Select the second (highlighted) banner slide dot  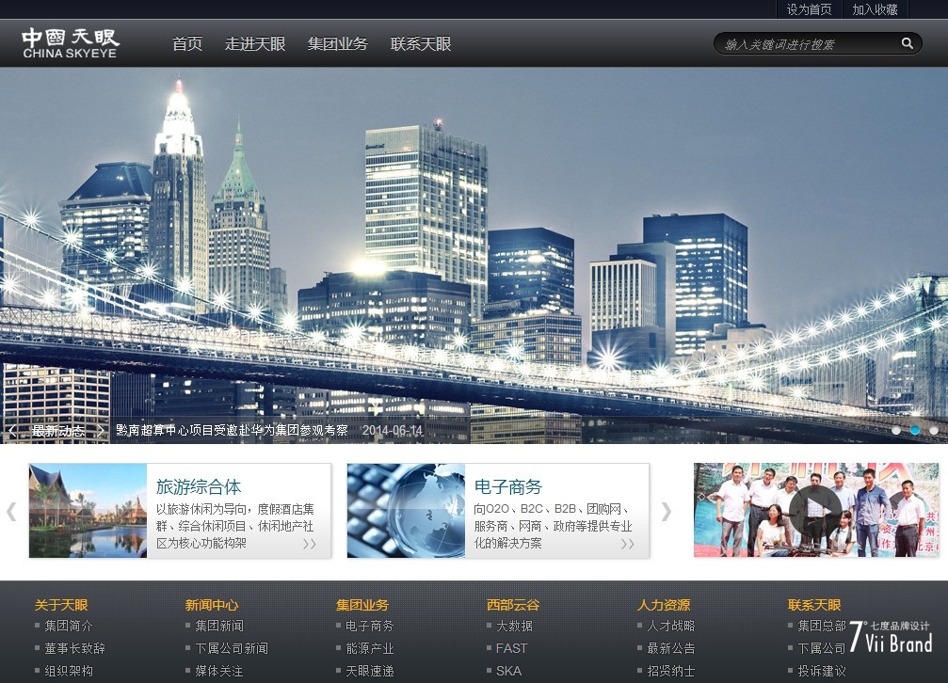[x=915, y=430]
